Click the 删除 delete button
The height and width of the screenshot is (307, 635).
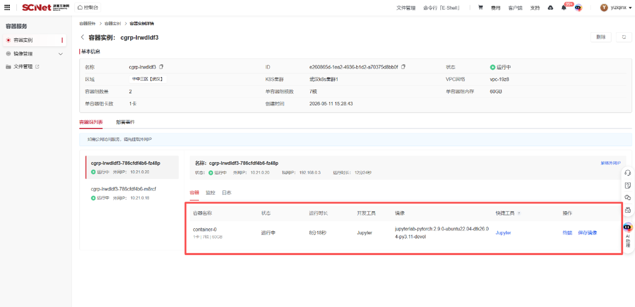(601, 37)
